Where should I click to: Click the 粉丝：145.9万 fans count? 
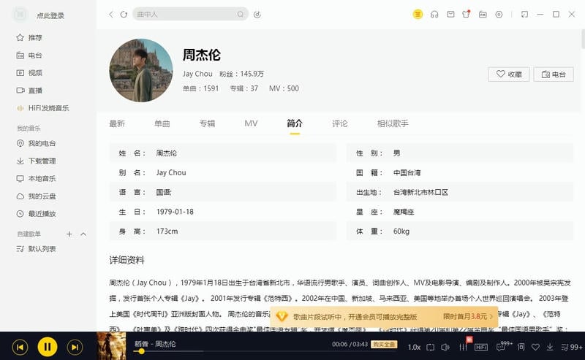[241, 74]
